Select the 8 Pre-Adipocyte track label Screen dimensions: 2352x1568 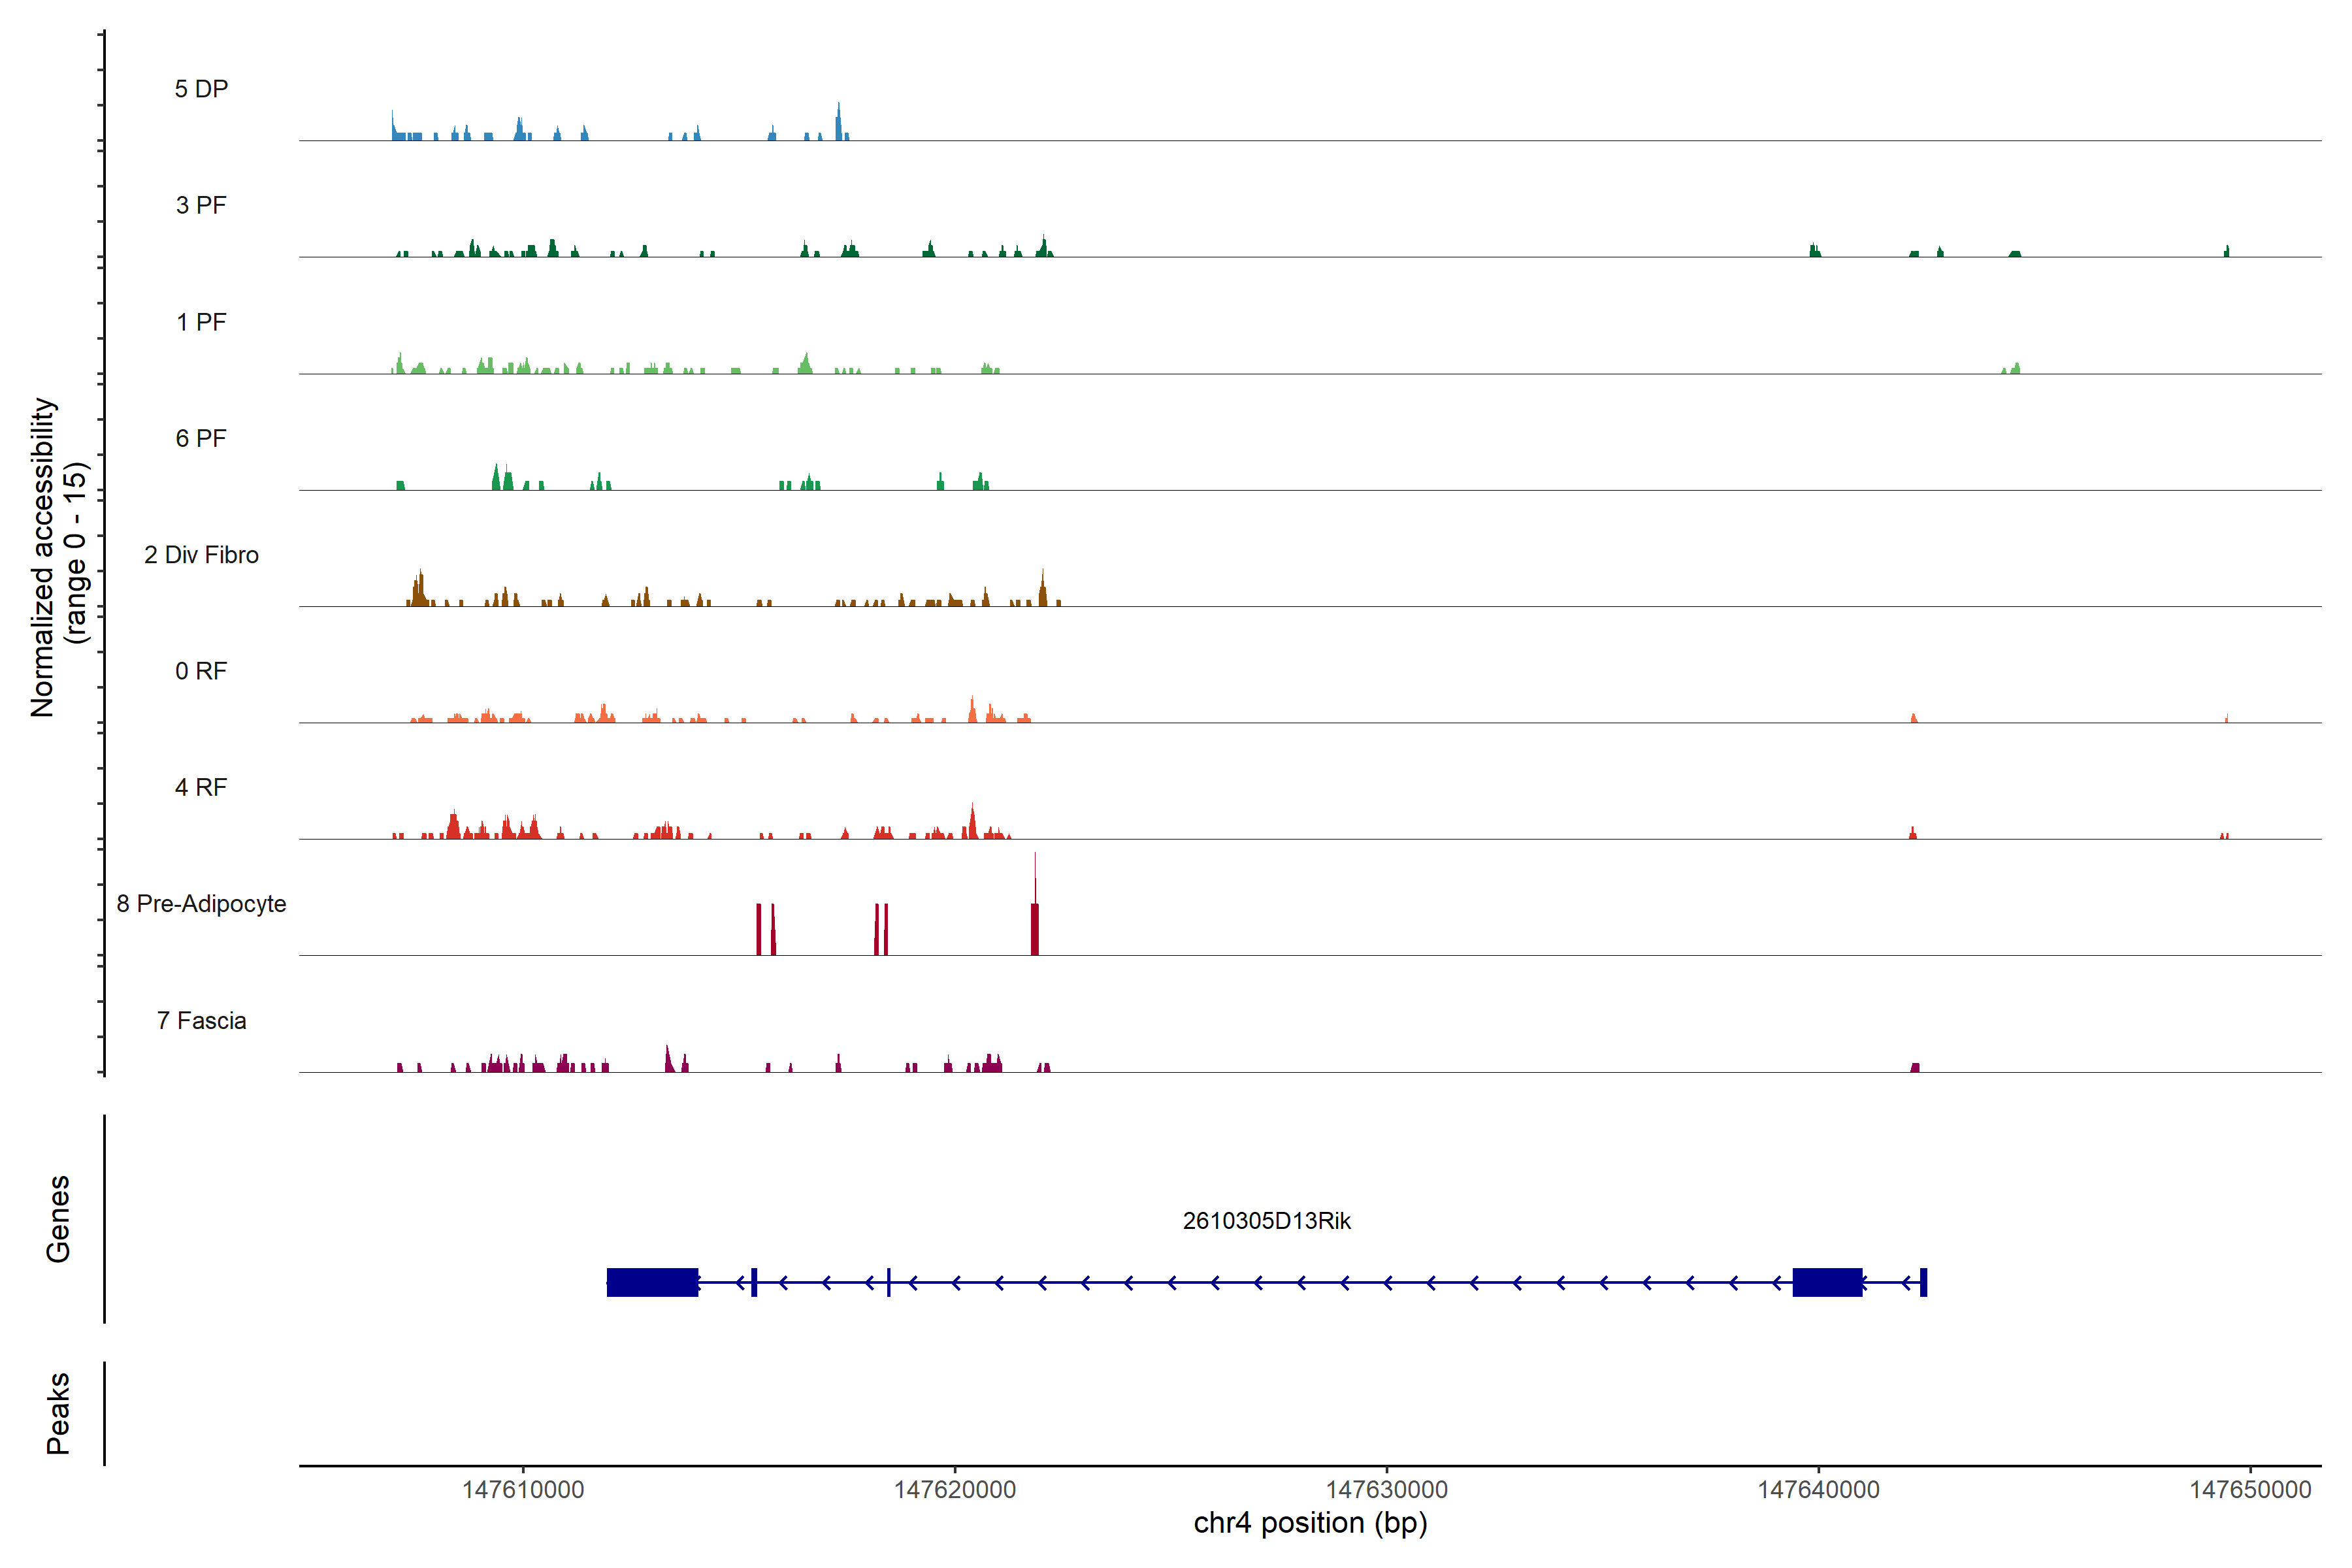click(201, 904)
